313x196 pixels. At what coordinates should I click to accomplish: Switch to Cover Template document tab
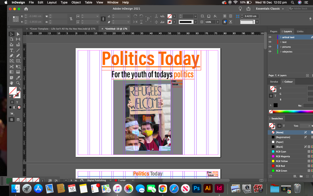(63, 29)
